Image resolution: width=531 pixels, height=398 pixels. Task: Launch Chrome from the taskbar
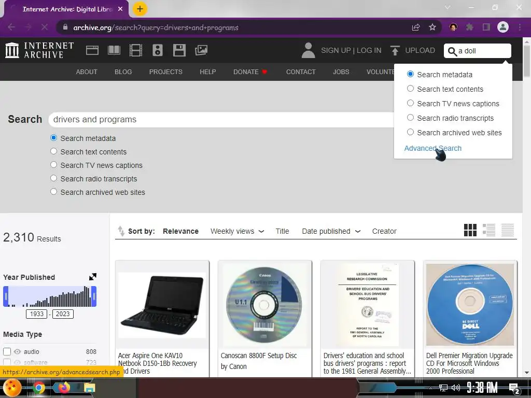click(38, 388)
